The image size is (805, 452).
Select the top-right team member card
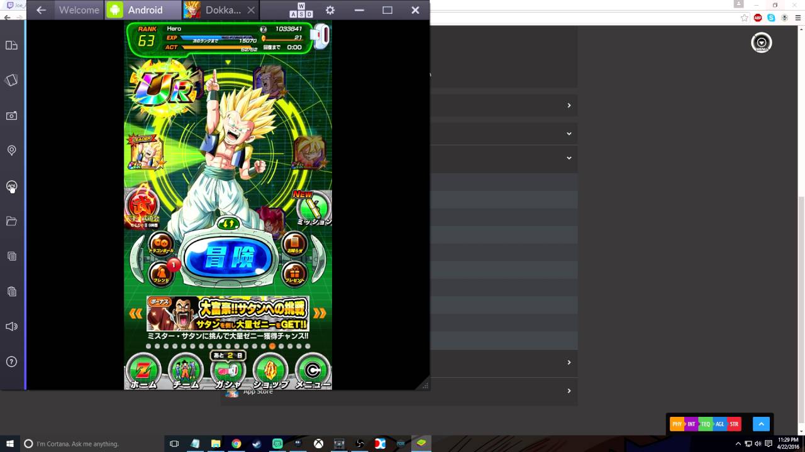269,81
